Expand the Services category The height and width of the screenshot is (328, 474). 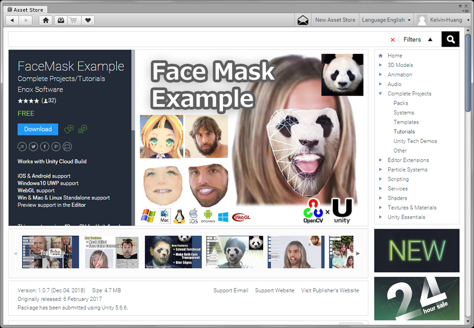pos(380,188)
